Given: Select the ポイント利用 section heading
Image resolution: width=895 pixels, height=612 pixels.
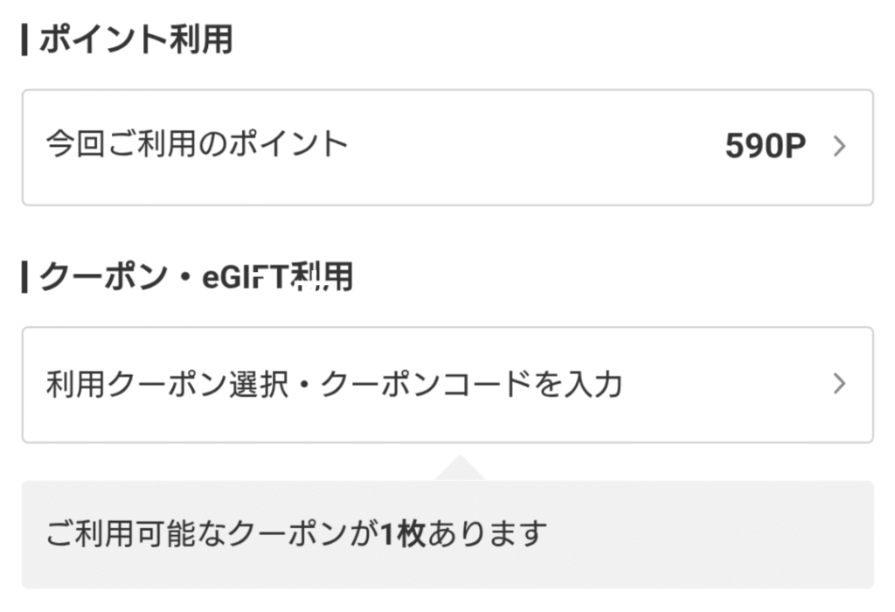Looking at the screenshot, I should 136,39.
